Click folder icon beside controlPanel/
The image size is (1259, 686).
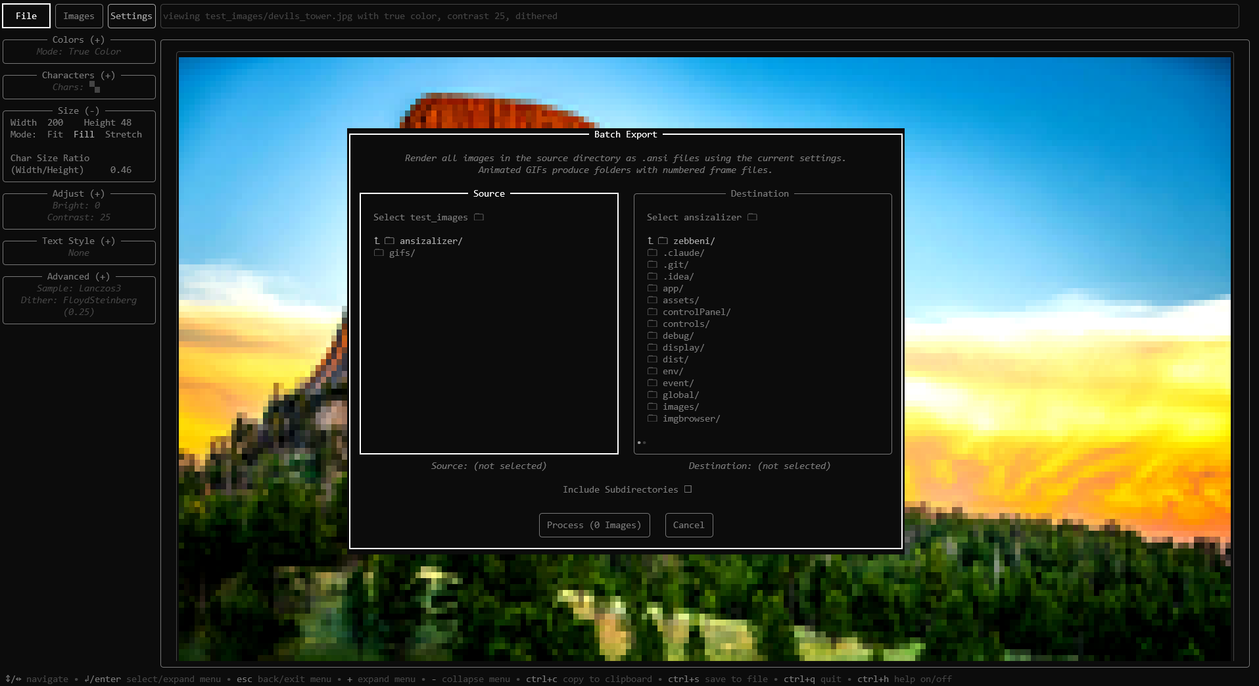click(652, 312)
